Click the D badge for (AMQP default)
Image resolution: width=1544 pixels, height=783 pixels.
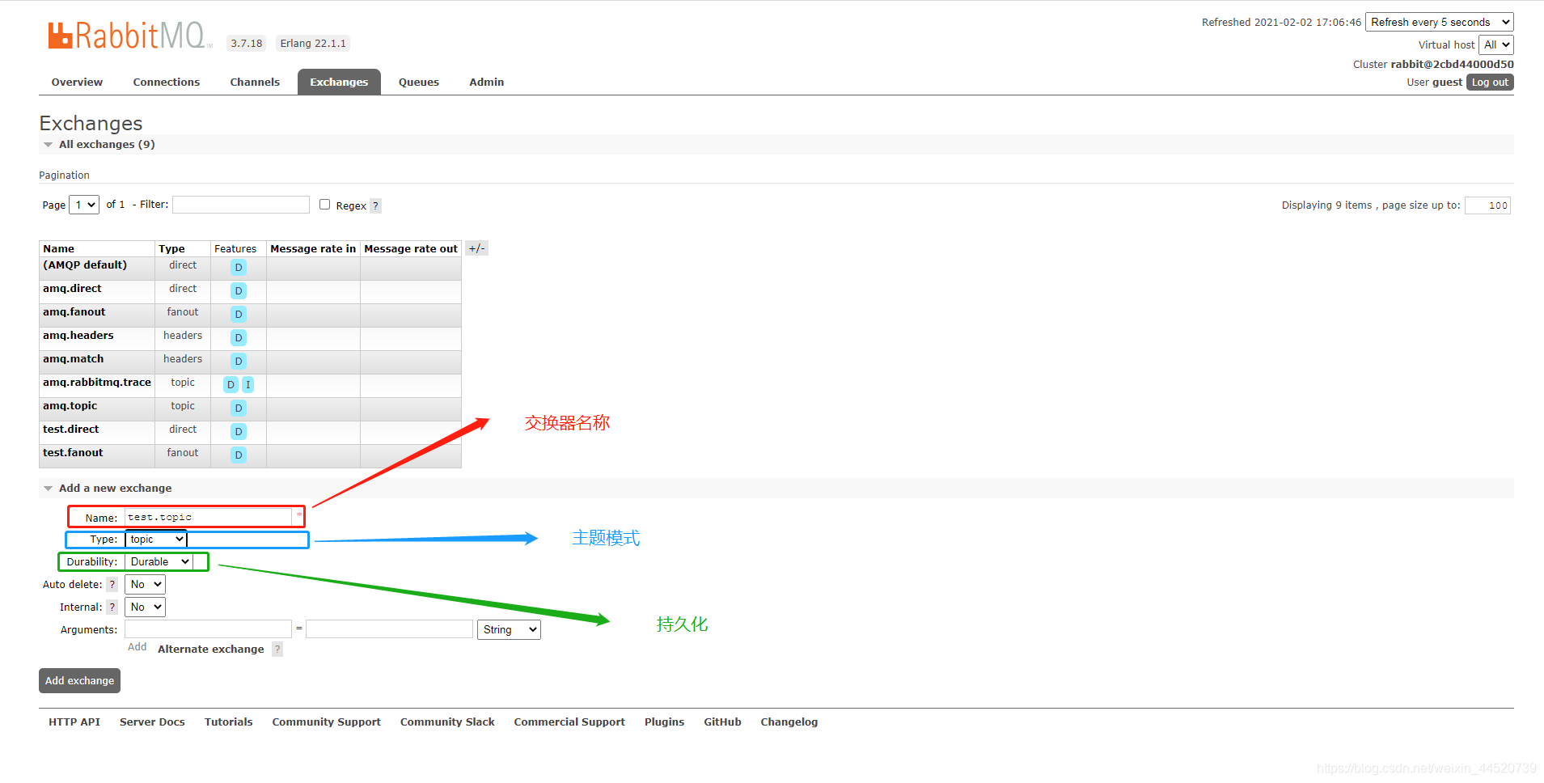[x=239, y=267]
